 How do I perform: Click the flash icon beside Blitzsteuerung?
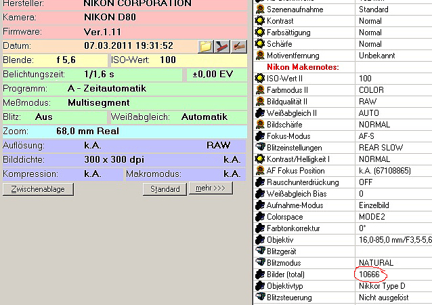coord(260,297)
